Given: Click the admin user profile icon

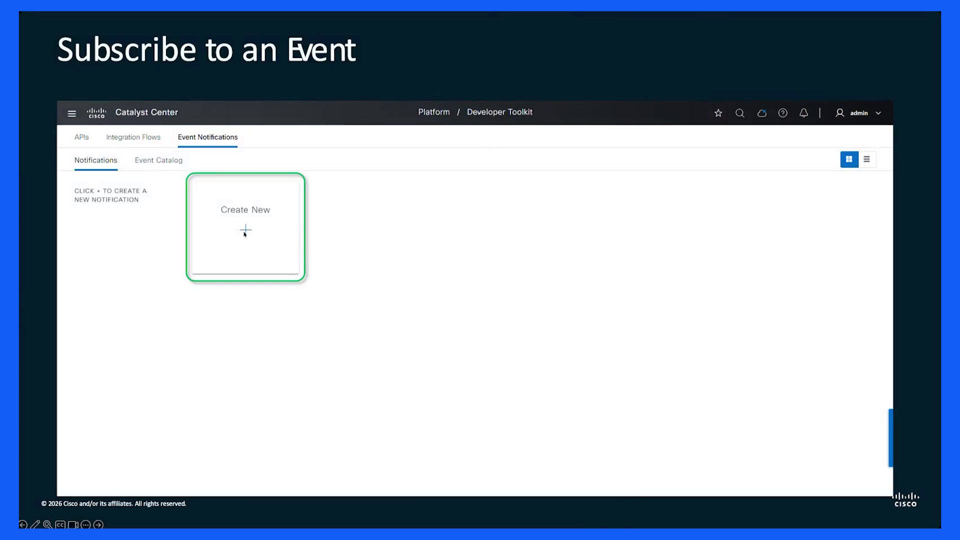Looking at the screenshot, I should click(x=840, y=113).
